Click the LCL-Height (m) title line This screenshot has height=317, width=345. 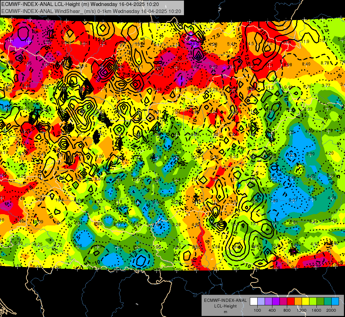click(x=80, y=4)
